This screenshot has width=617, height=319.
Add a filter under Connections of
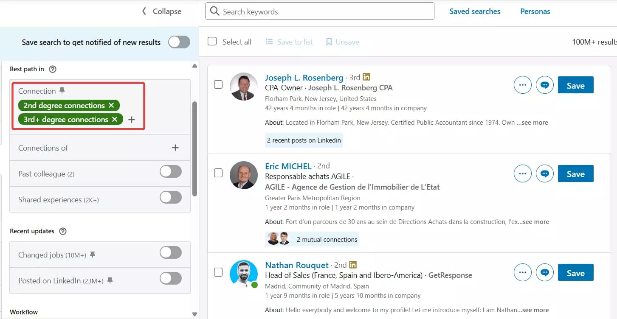click(x=175, y=148)
